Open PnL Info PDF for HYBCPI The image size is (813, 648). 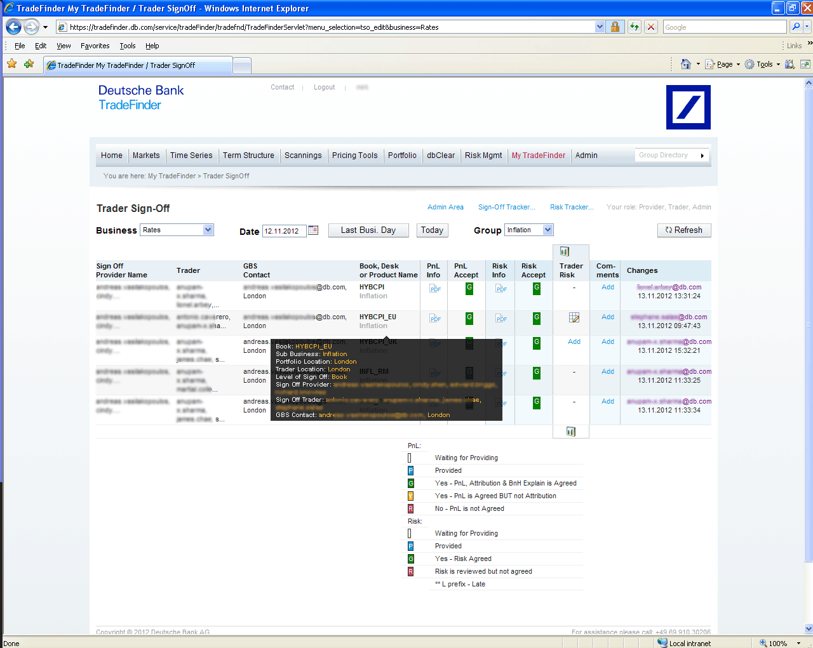pos(434,288)
